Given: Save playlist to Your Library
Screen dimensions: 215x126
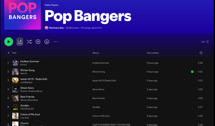Looking at the screenshot, I should pos(38,42).
